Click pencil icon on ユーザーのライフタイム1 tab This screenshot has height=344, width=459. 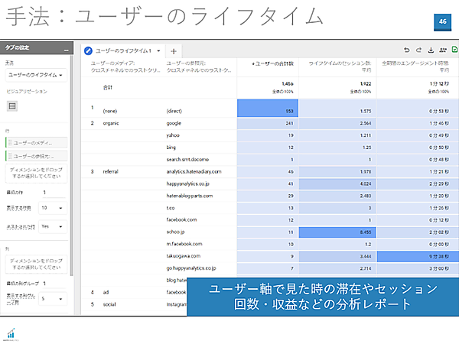[88, 50]
